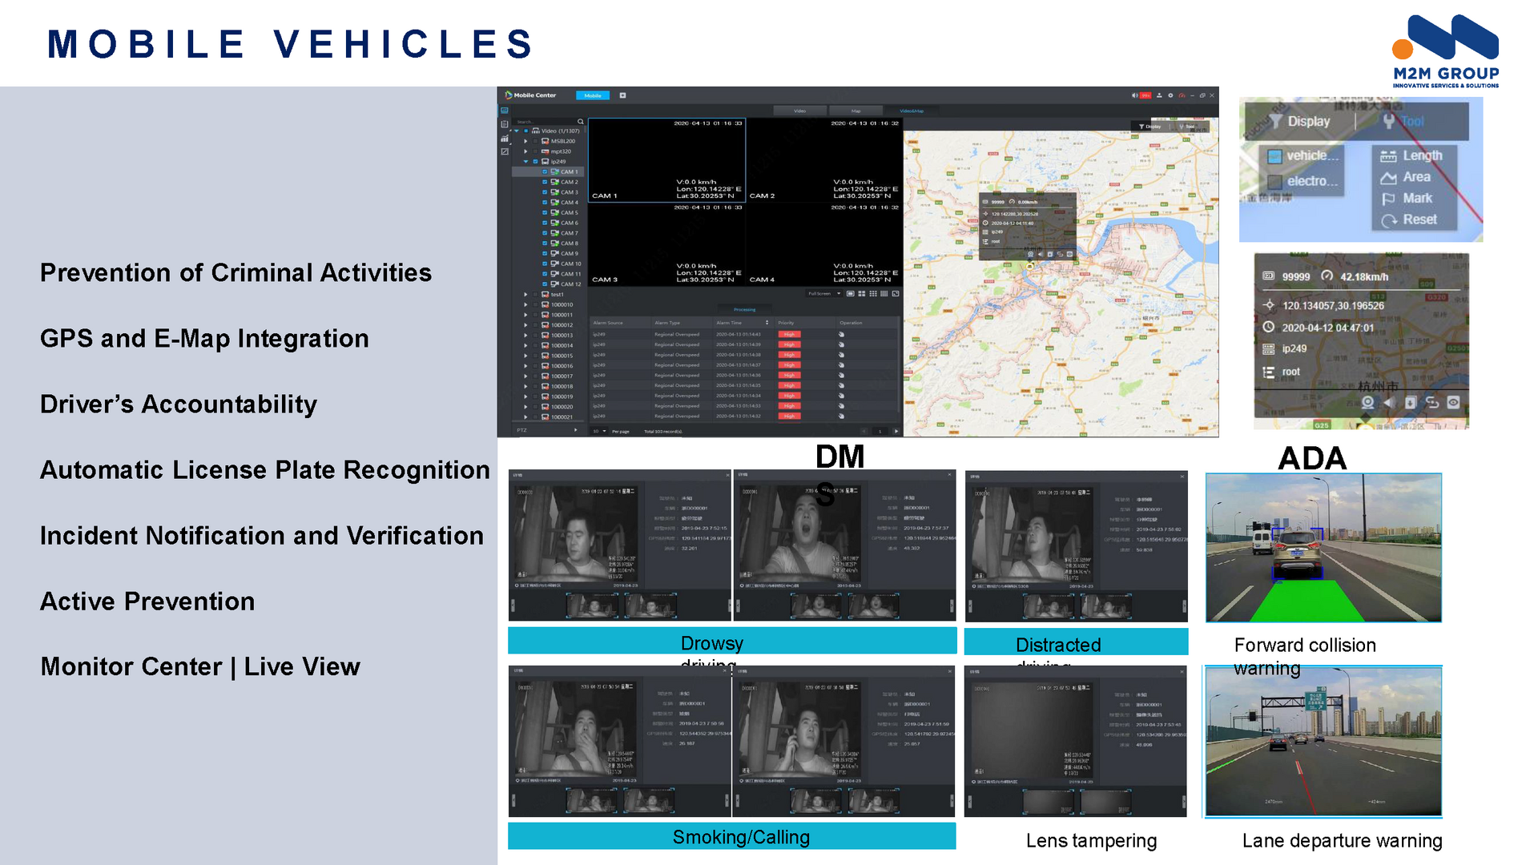Screen dimensions: 1538x865
Task: Open the Tool wrench menu
Action: (1403, 122)
